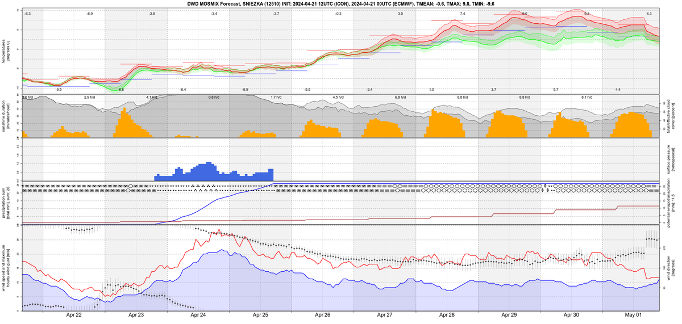Click the temperatures [degrees C] axis label
The width and height of the screenshot is (682, 324).
(6, 51)
